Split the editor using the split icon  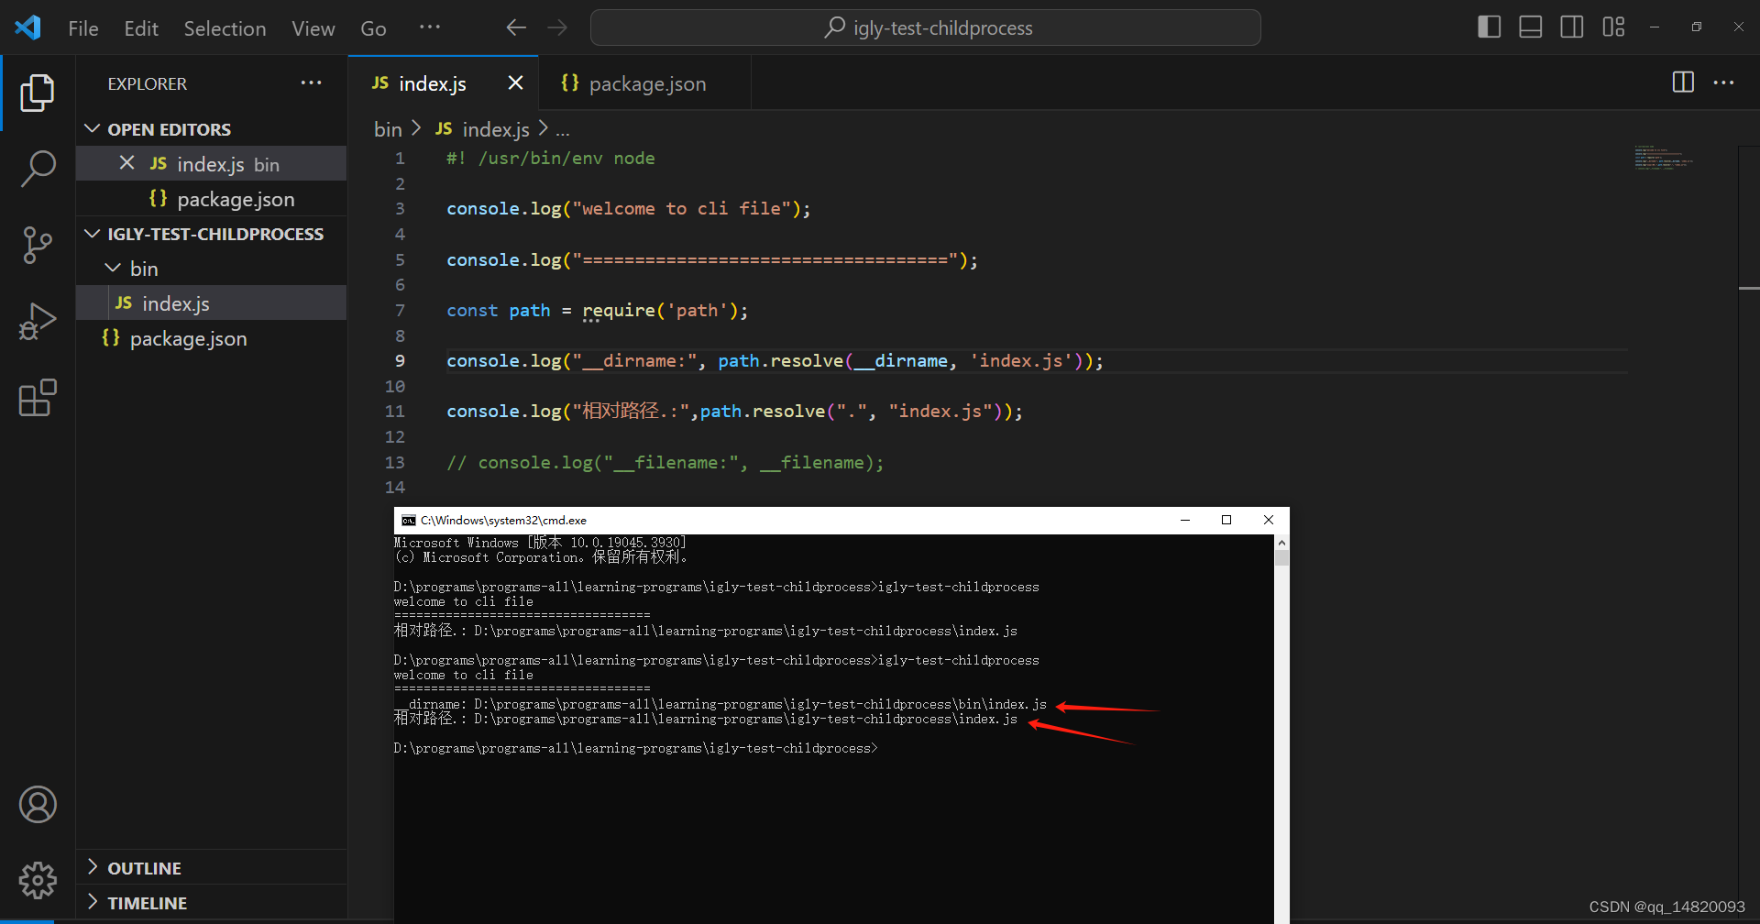click(x=1684, y=82)
